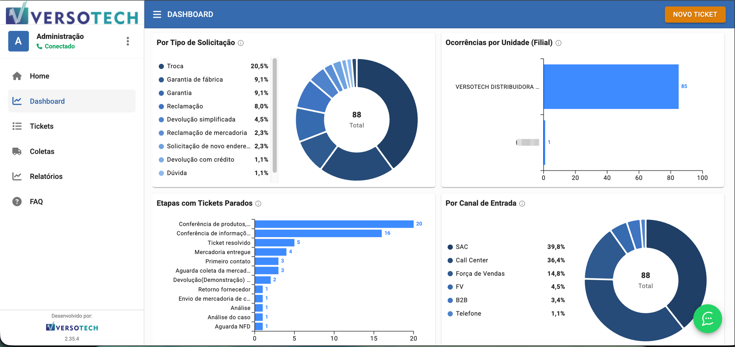Click the Conferência de informação bar with 16
This screenshot has width=735, height=347.
coord(318,233)
